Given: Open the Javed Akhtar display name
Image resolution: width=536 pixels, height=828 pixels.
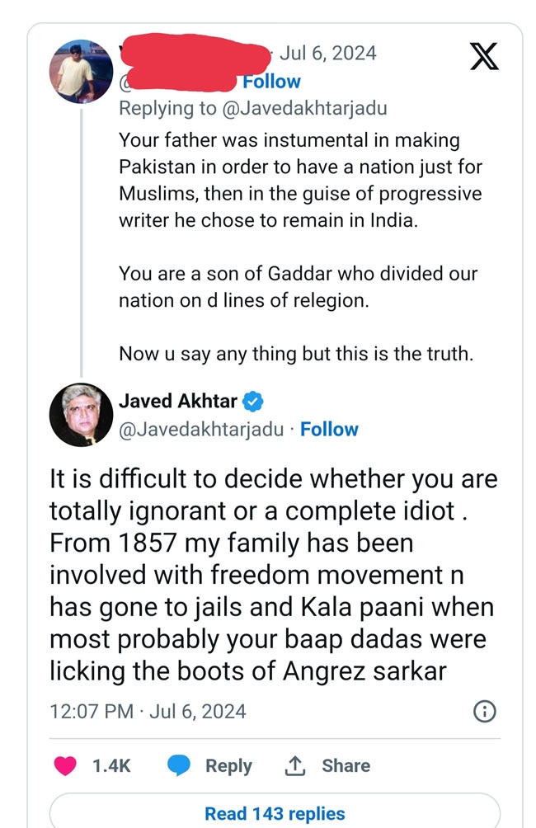Looking at the screenshot, I should pyautogui.click(x=178, y=402).
